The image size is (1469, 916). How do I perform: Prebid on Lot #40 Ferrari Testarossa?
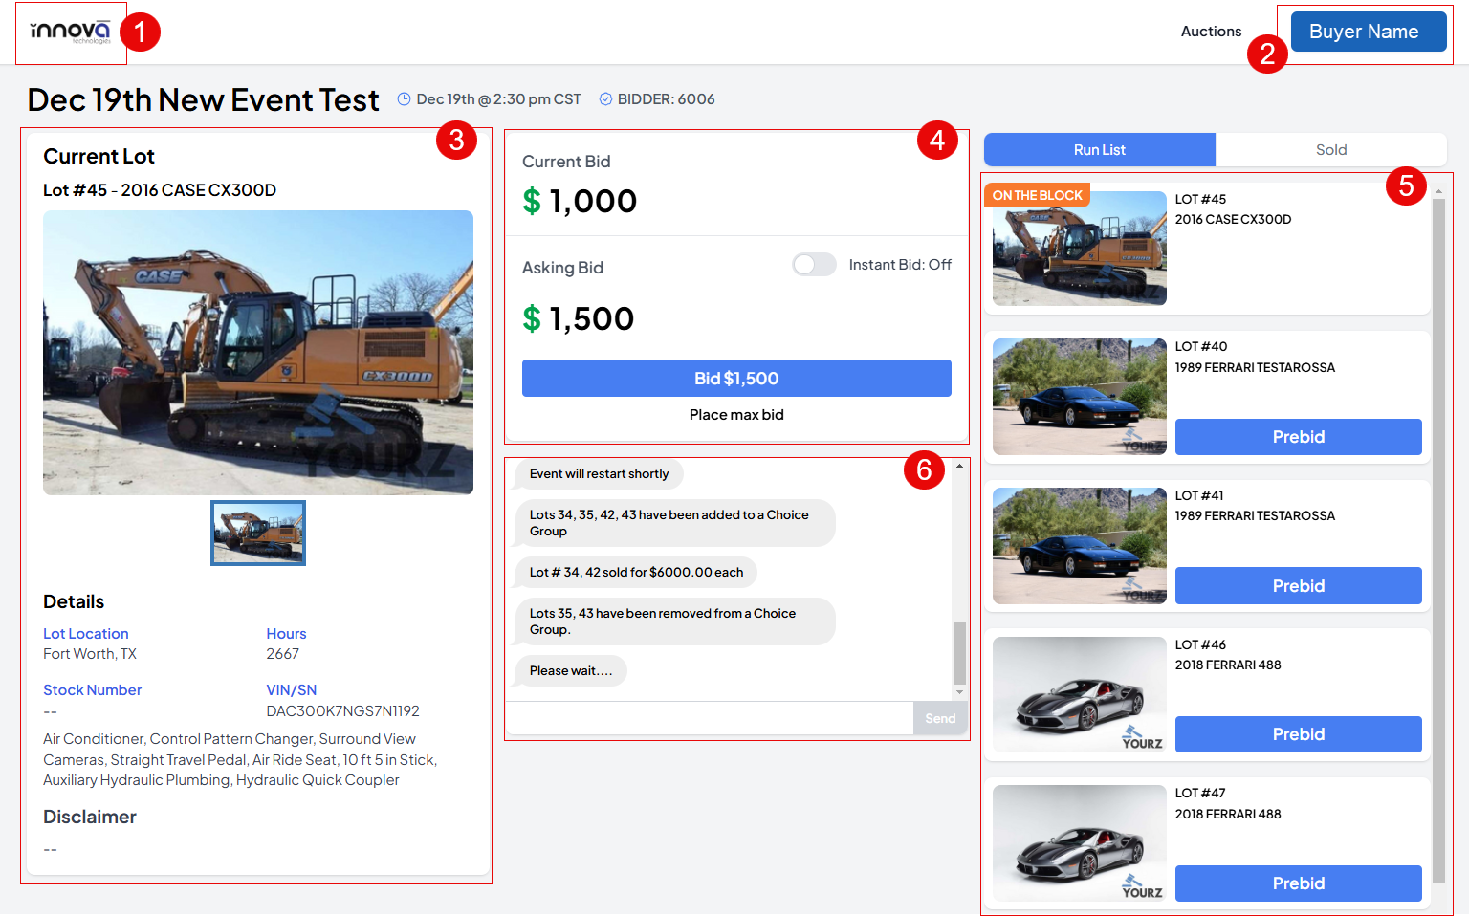pos(1299,437)
